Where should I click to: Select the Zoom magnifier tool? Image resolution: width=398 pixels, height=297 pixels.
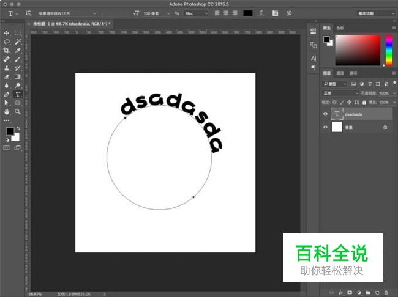click(18, 112)
